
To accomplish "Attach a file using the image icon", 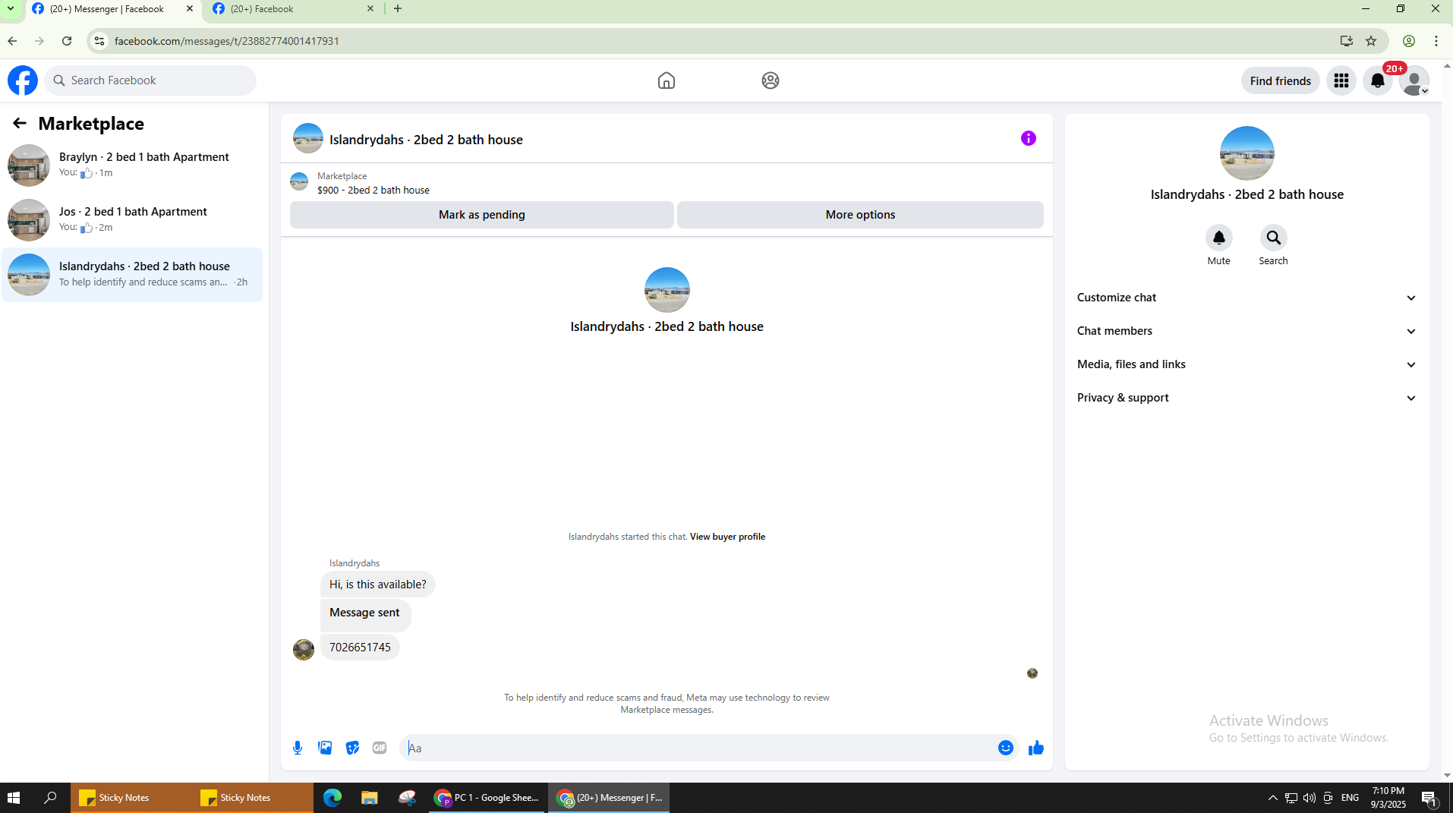I will coord(325,748).
